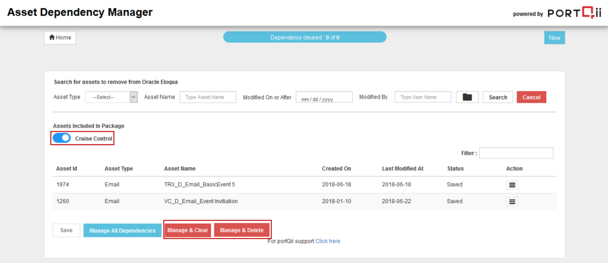
Task: Open the support Click here link
Action: [x=328, y=241]
